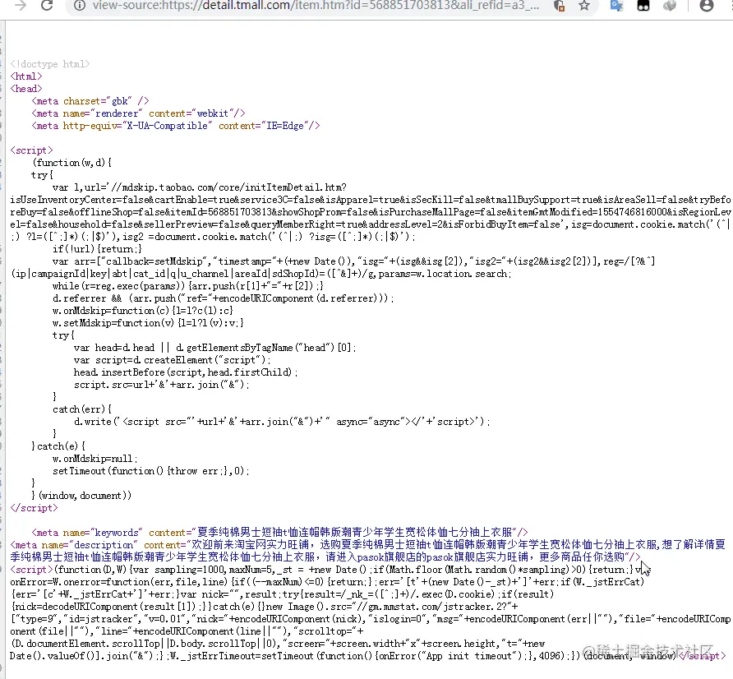This screenshot has height=679, width=733.
Task: Open the black mask extension icon
Action: click(x=643, y=6)
